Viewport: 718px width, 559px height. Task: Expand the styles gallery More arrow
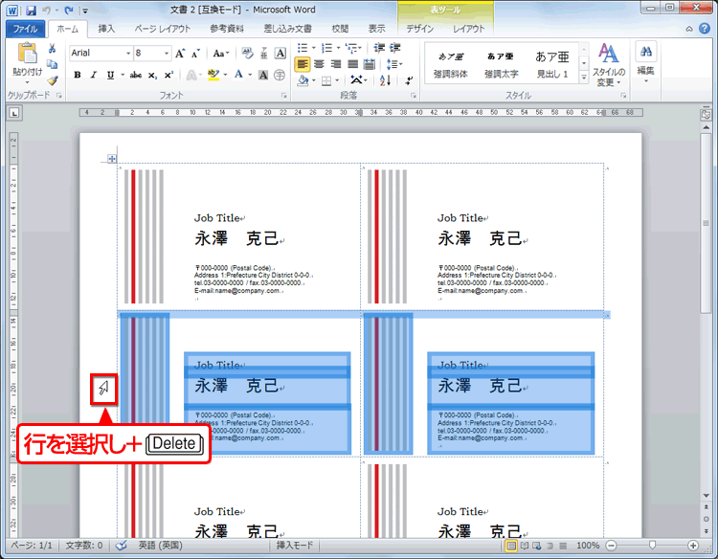click(x=583, y=78)
